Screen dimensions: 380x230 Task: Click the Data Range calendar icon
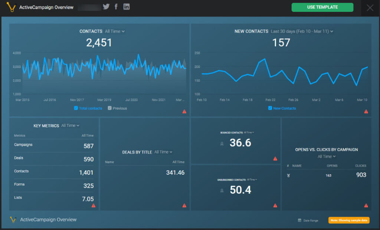tap(299, 220)
